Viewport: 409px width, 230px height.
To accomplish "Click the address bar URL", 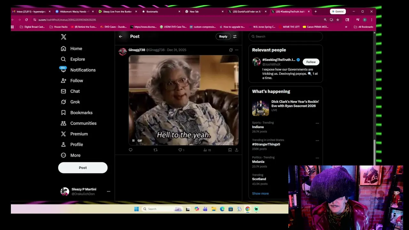I will 67,20.
